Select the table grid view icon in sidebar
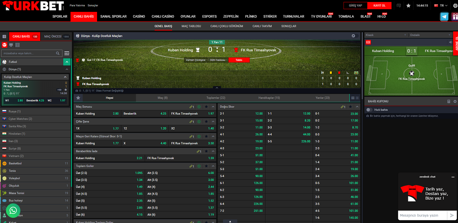 click(x=18, y=45)
